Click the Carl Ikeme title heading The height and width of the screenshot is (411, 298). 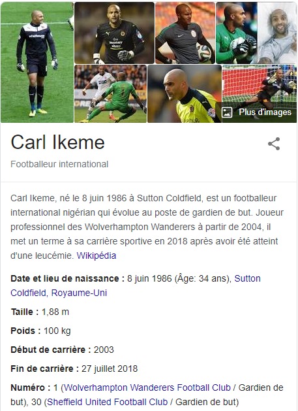57,142
